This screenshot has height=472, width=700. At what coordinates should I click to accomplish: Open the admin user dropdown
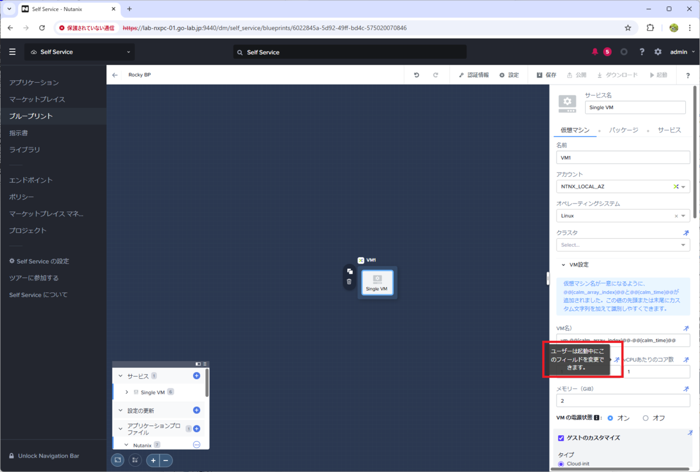click(x=682, y=52)
